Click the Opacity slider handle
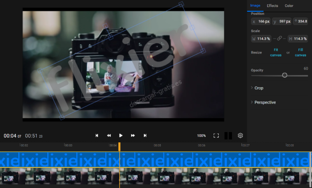This screenshot has width=312, height=188. (285, 75)
